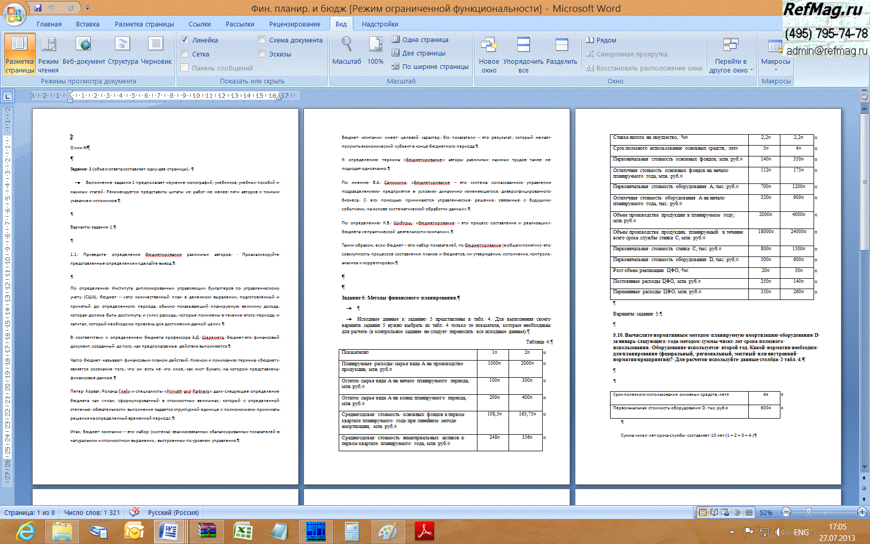
Task: Open the Quick Access Toolbar customize arrow
Action: tap(87, 8)
